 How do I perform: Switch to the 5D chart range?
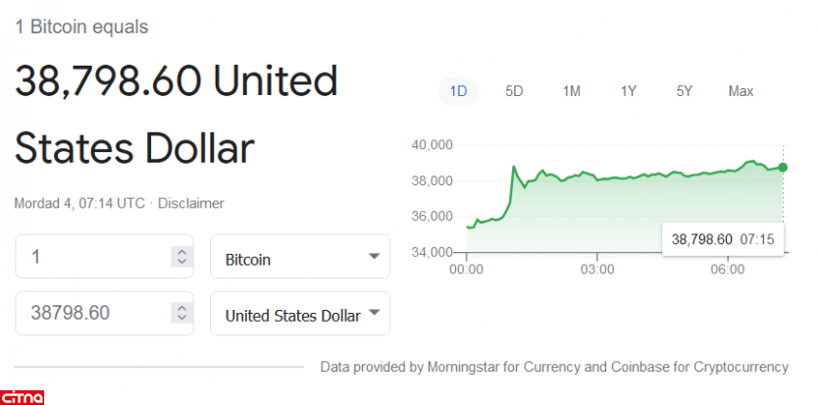(x=514, y=91)
